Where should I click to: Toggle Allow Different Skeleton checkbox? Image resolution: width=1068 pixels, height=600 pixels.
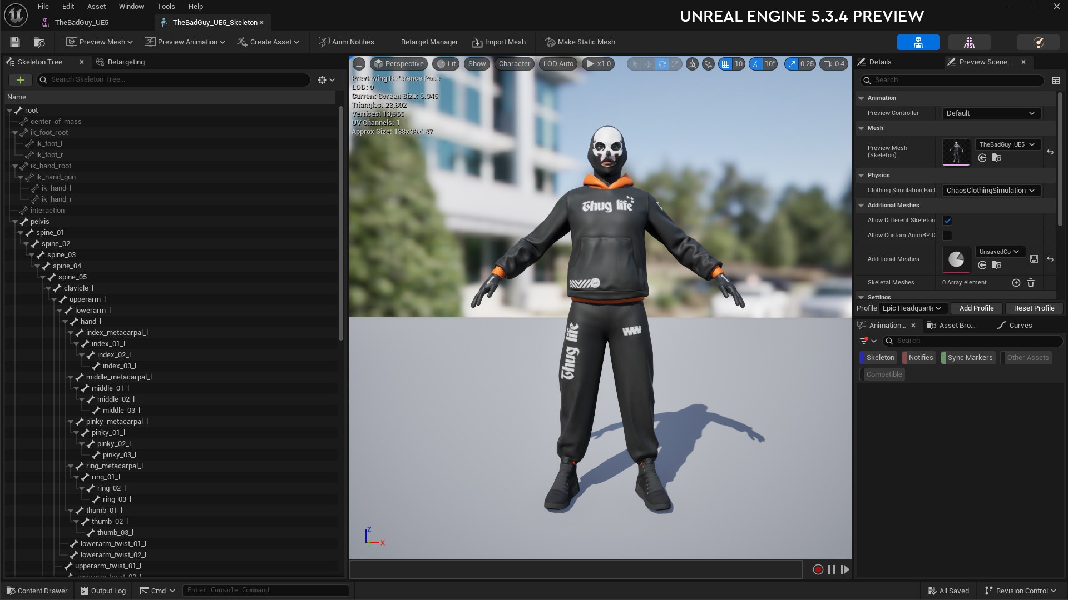(x=947, y=221)
